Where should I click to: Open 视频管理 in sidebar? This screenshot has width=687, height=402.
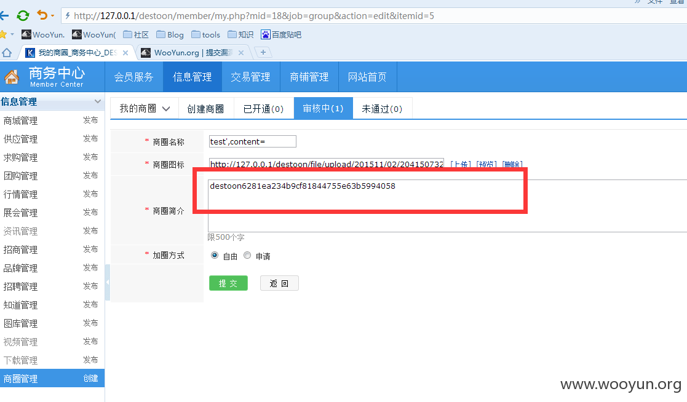(x=20, y=342)
